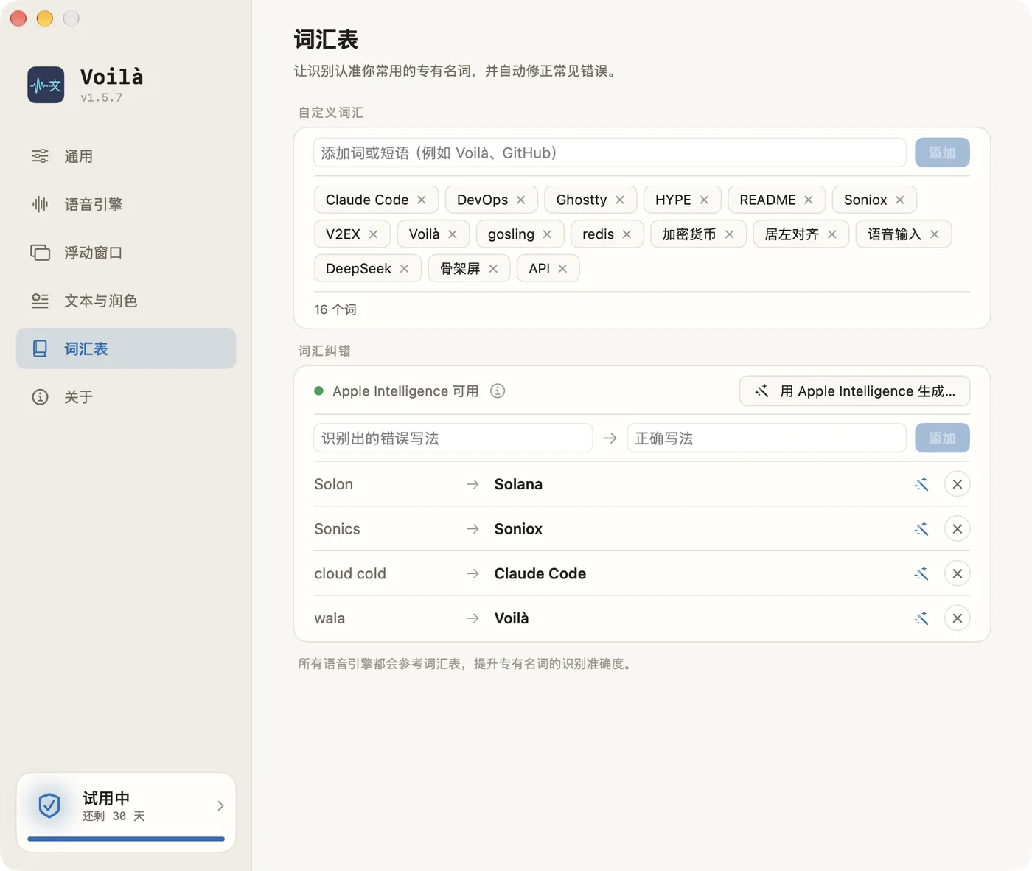Show Apple Intelligence availability info
The image size is (1032, 871).
pos(498,391)
